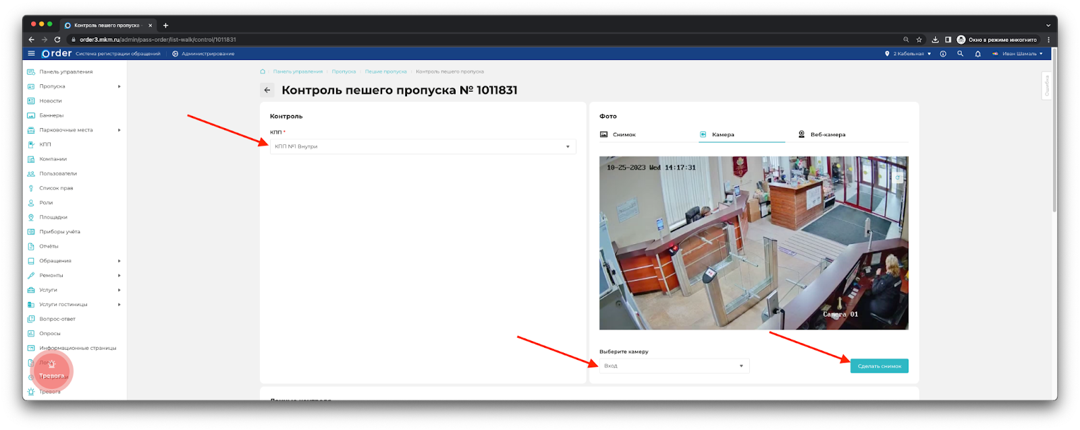The height and width of the screenshot is (430, 1080).
Task: Click the Пешие пропуска breadcrumb link
Action: click(385, 71)
